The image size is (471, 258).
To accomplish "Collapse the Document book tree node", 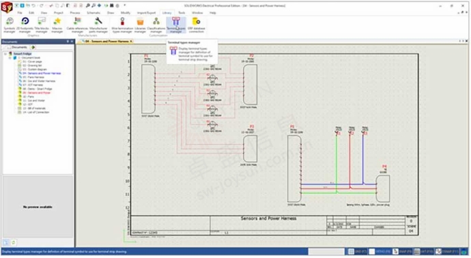I will (x=10, y=57).
